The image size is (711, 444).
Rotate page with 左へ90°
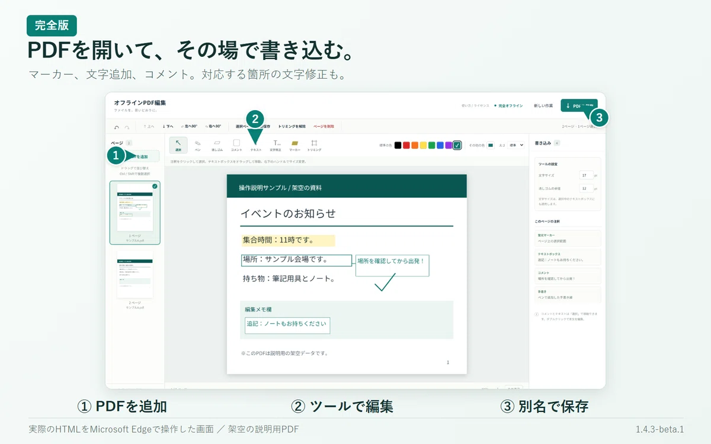189,126
